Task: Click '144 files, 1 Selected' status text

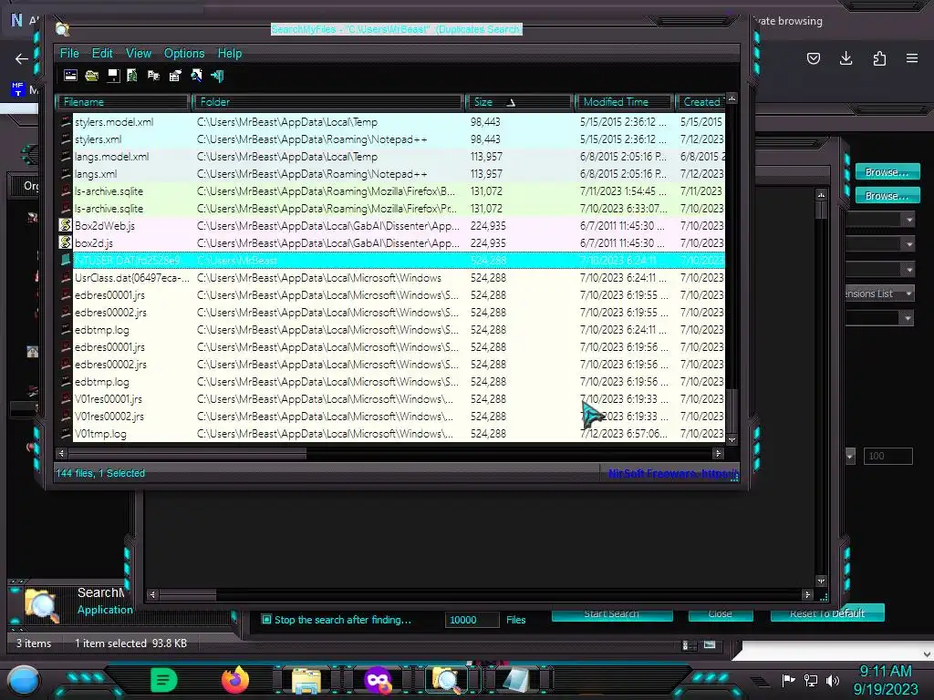Action: 100,473
